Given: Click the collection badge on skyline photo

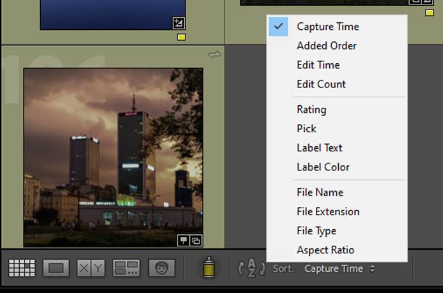Looking at the screenshot, I should tap(196, 241).
